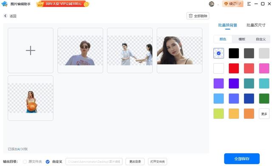The image size is (272, 166).
Task: Choose the dark gray color swatch
Action: [x=249, y=53]
